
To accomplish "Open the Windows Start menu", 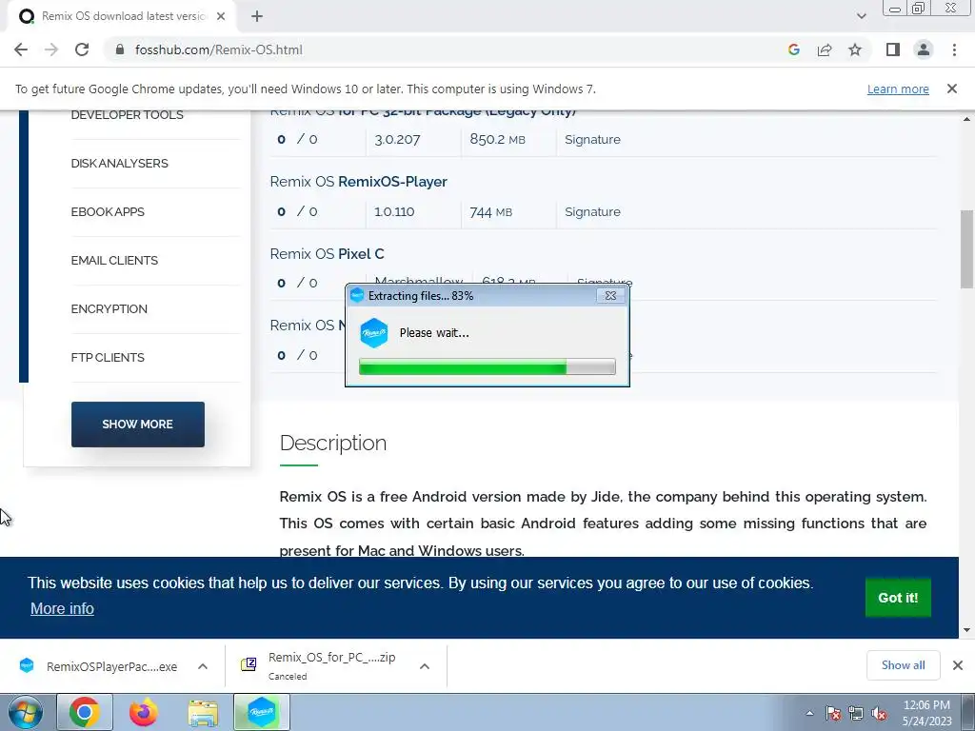I will click(25, 712).
